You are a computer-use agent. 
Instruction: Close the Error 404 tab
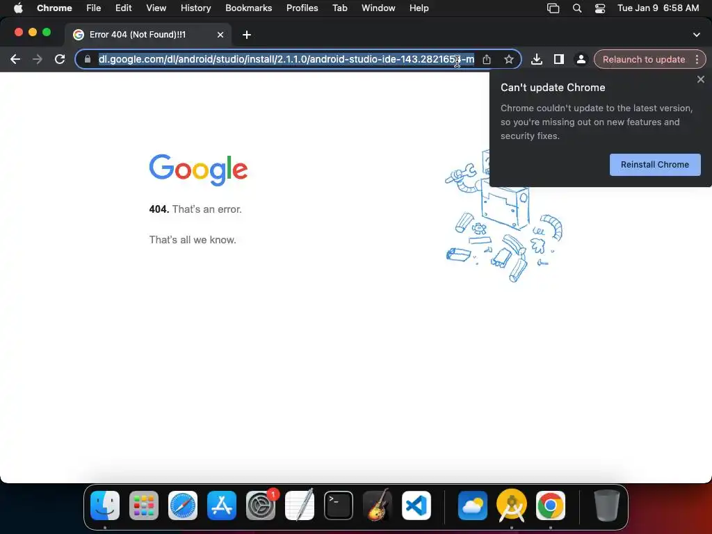coord(220,35)
